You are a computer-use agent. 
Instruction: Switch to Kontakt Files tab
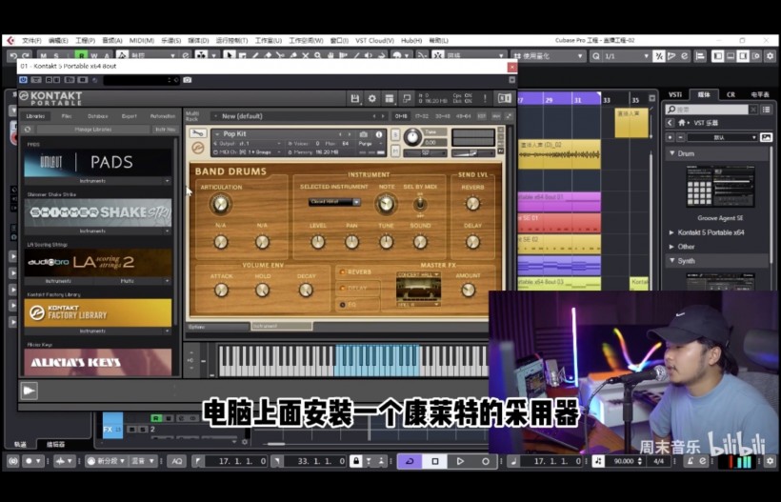[67, 116]
